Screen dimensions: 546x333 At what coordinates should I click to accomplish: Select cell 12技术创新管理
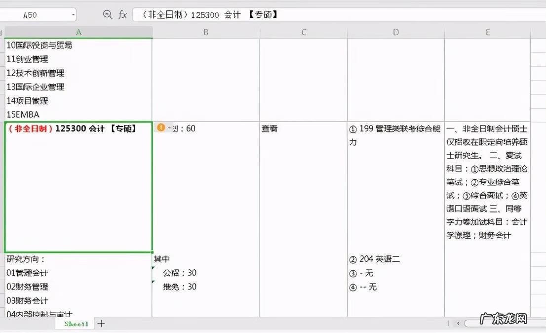click(78, 73)
